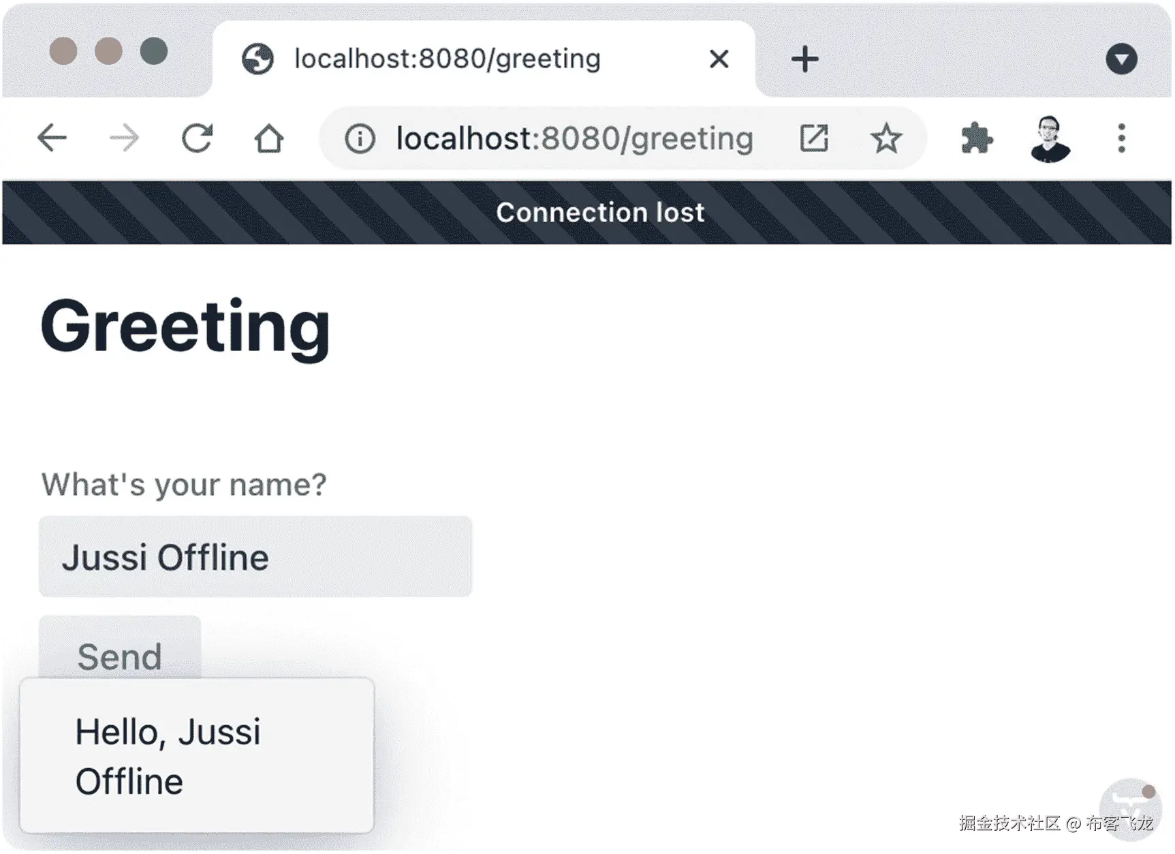
Task: Open the user profile avatar
Action: (x=1050, y=138)
